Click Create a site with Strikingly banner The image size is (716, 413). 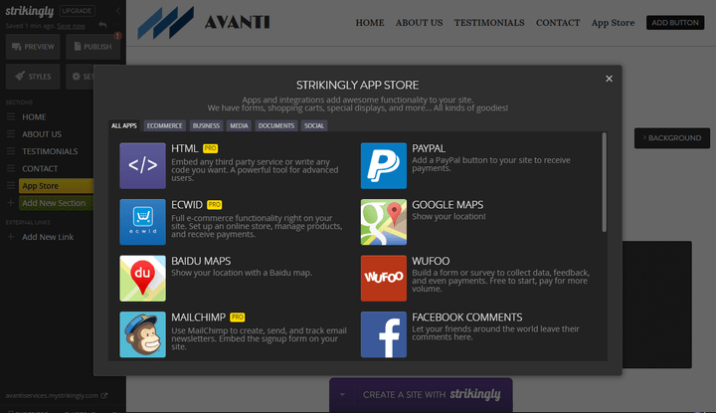(x=421, y=394)
